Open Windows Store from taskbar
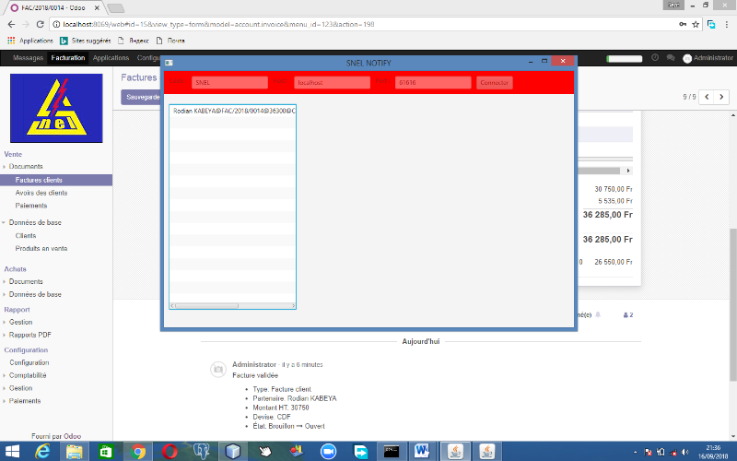This screenshot has width=737, height=461. click(x=106, y=452)
